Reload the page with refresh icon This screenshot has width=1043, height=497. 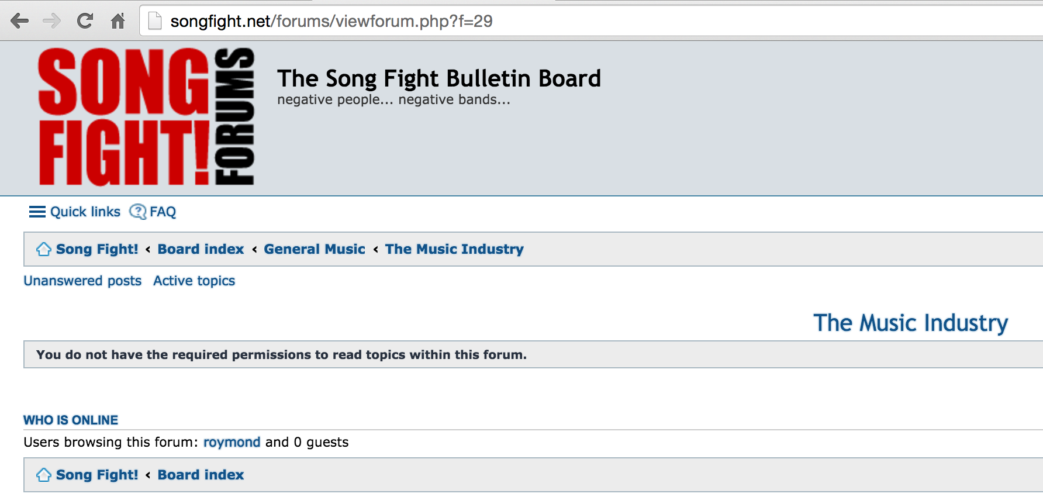(x=85, y=21)
